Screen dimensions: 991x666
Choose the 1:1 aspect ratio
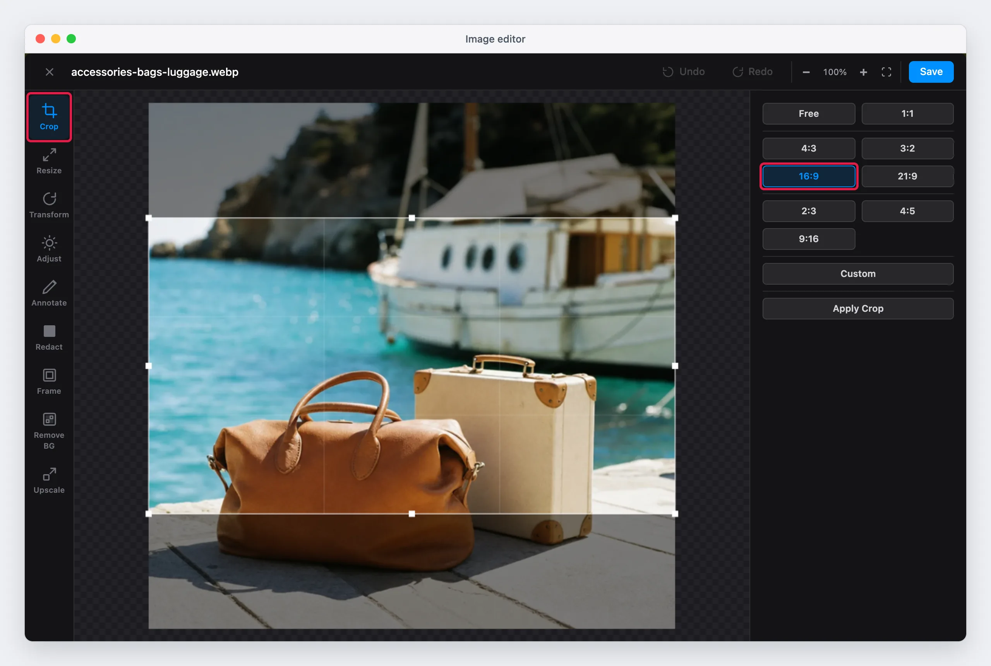tap(907, 113)
